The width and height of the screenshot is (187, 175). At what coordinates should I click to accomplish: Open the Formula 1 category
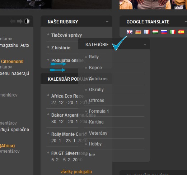(99, 111)
